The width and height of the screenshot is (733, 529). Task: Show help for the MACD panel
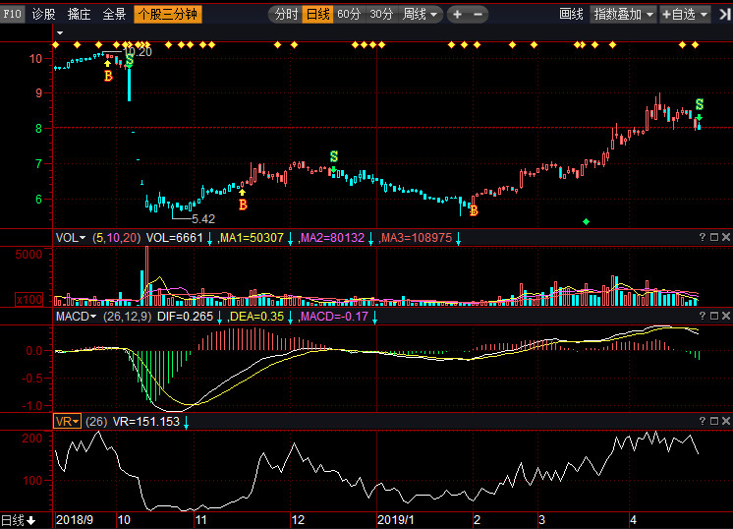pyautogui.click(x=703, y=316)
